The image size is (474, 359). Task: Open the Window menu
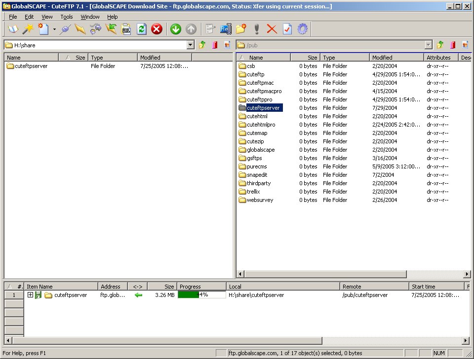[x=90, y=17]
